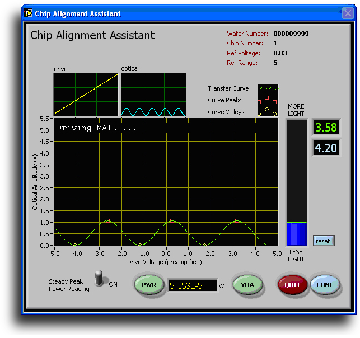The image size is (360, 338).
Task: Toggle the Steady Peak Power Reading switch
Action: point(100,279)
